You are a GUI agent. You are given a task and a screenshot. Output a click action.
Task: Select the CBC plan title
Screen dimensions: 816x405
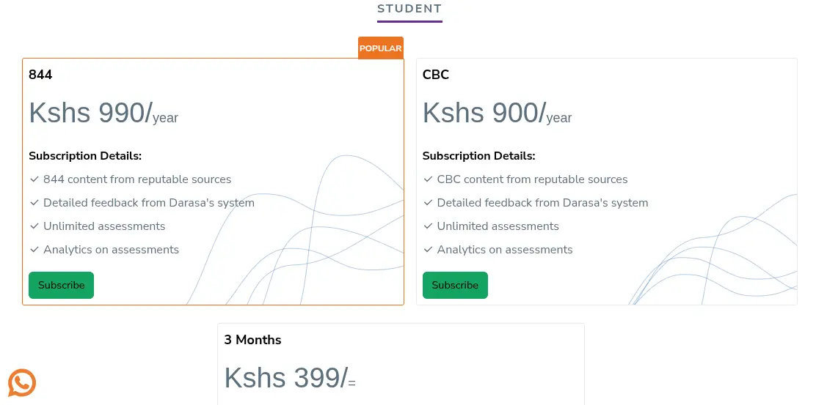pyautogui.click(x=436, y=75)
